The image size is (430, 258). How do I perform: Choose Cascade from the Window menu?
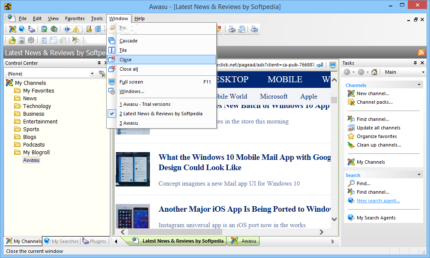click(161, 41)
